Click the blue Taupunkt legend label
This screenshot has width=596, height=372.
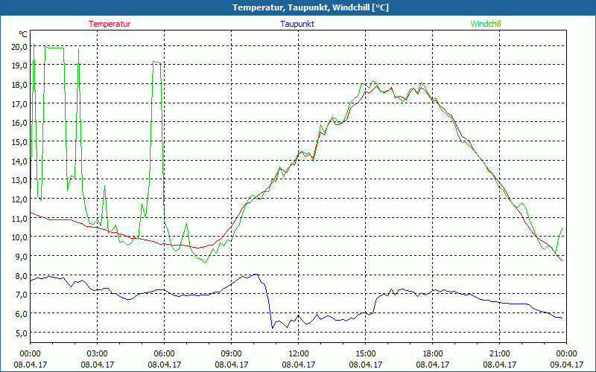point(297,24)
